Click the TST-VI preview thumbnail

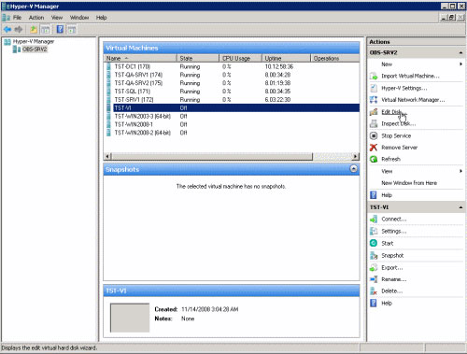coord(130,318)
